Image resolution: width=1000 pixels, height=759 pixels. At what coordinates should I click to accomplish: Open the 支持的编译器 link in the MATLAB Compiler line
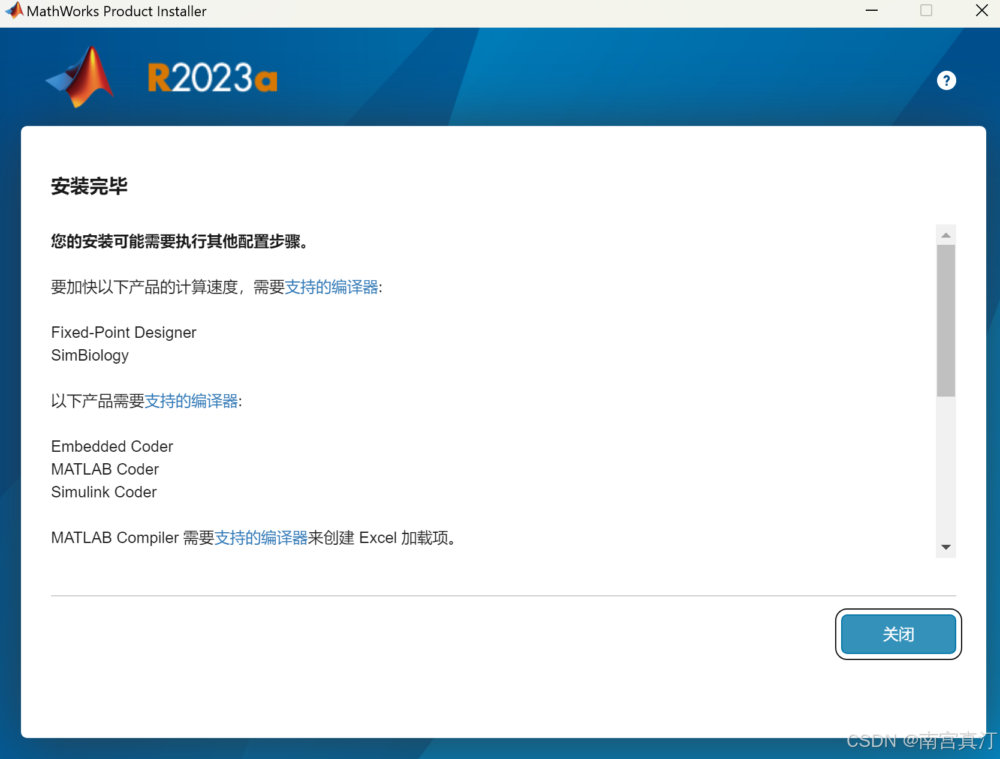click(261, 538)
